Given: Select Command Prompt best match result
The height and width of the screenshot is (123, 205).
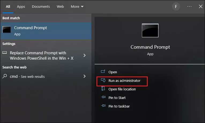Looking at the screenshot, I should coord(46,31).
